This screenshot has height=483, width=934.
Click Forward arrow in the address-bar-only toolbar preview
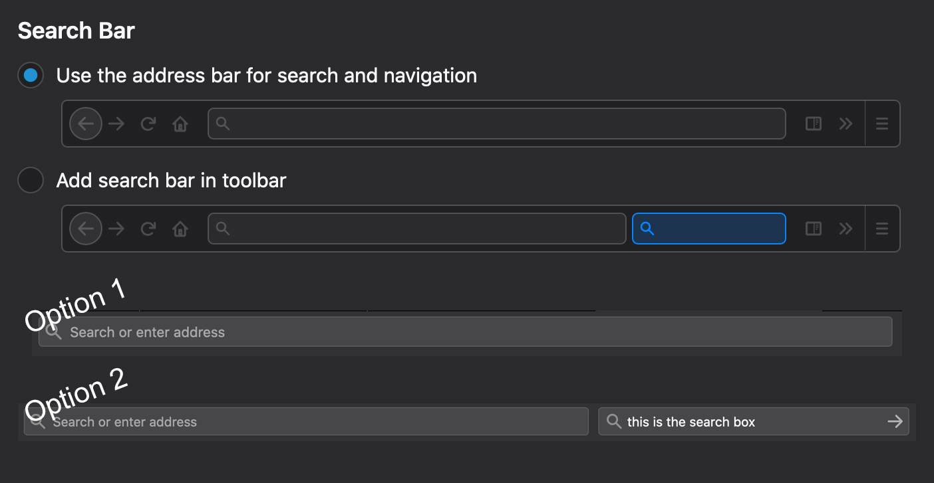click(x=116, y=124)
